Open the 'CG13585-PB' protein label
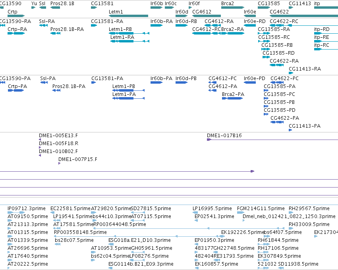Image resolution: width=338 pixels, height=270 pixels. tap(279, 102)
